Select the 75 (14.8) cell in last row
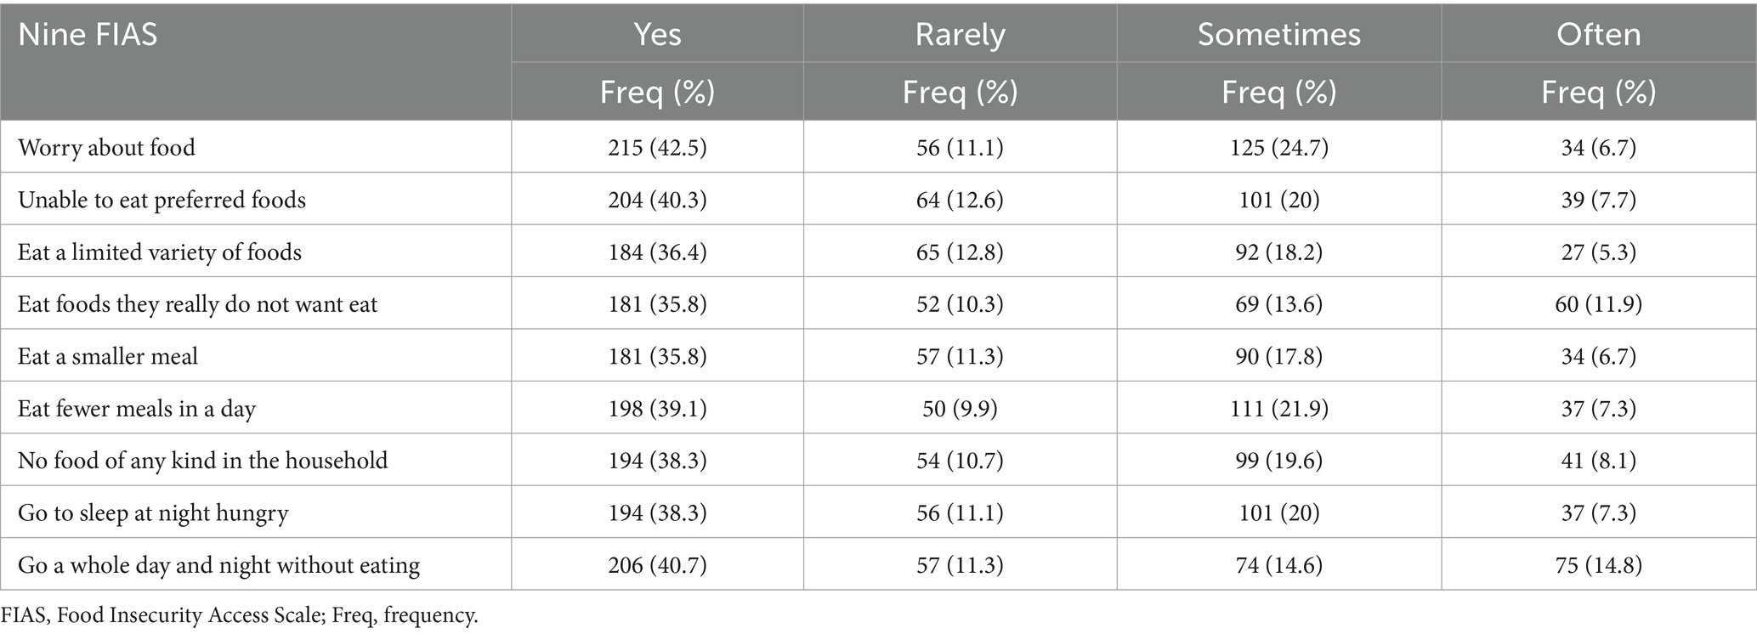The width and height of the screenshot is (1757, 634). 1598,565
